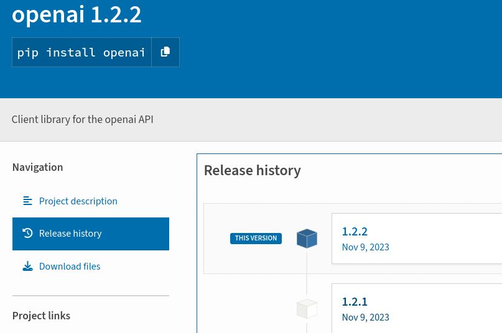Image resolution: width=502 pixels, height=333 pixels.
Task: Open release version 1.2.1 link
Action: (355, 302)
